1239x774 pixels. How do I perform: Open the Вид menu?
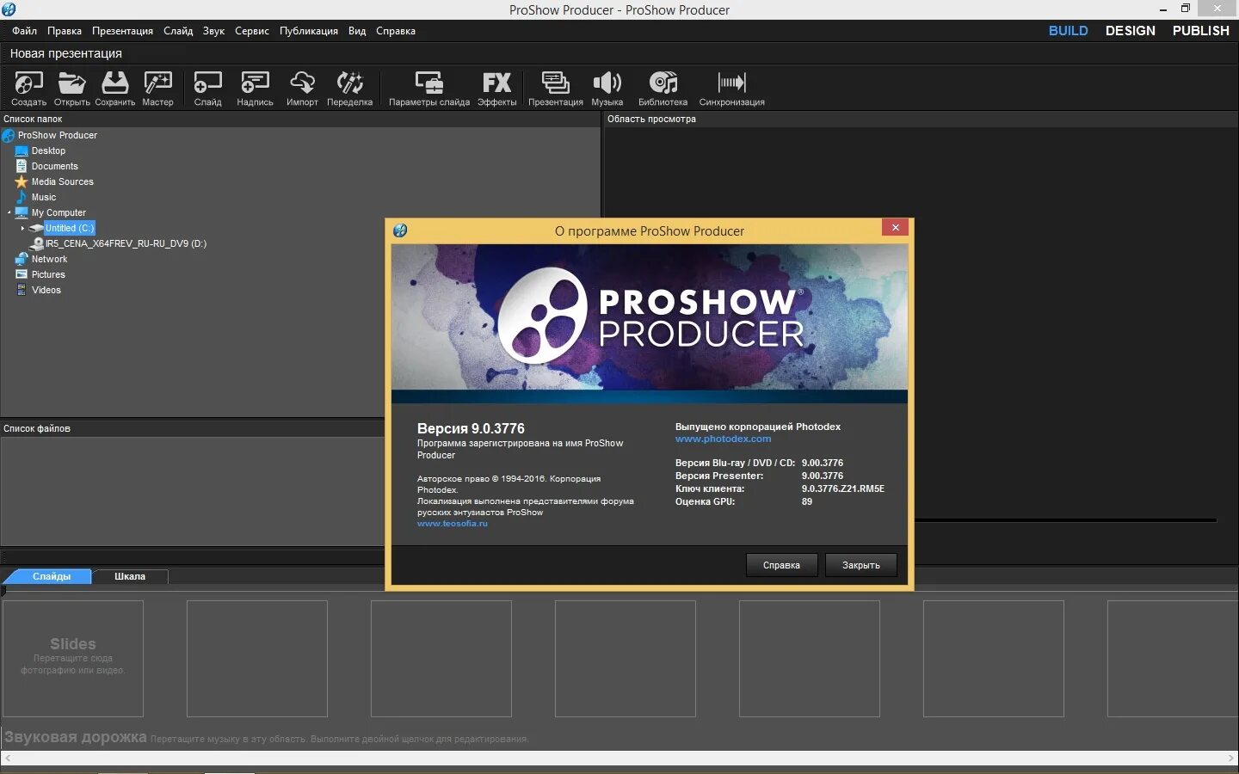(357, 31)
